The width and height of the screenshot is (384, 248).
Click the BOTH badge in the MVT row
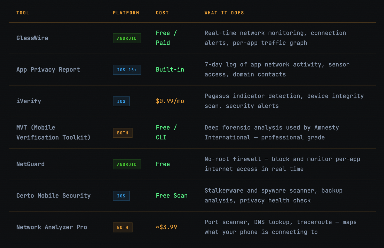(x=123, y=133)
